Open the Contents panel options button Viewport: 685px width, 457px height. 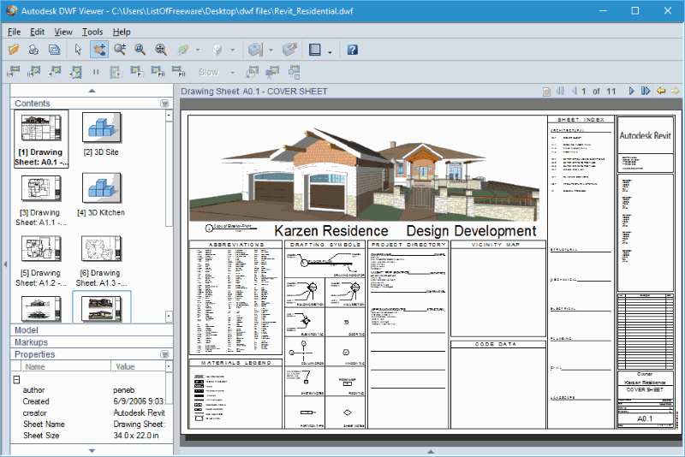[x=164, y=104]
